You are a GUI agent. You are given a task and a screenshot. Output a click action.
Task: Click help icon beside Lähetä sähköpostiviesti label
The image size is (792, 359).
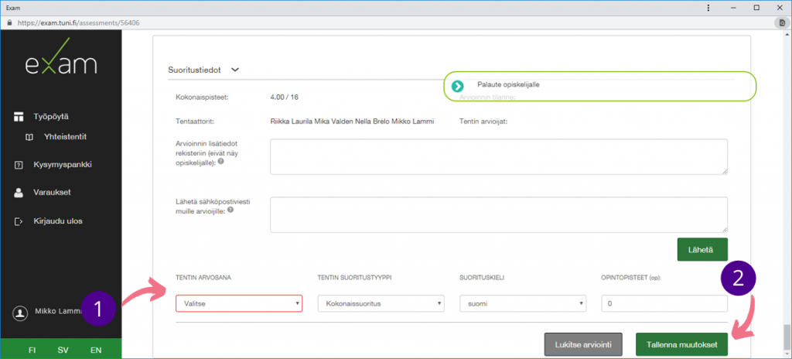[x=231, y=210]
